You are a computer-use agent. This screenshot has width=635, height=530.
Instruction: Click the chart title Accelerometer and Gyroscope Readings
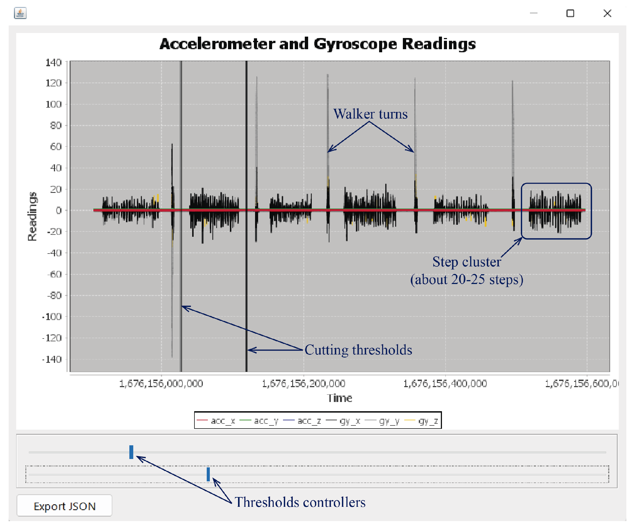coord(317,44)
